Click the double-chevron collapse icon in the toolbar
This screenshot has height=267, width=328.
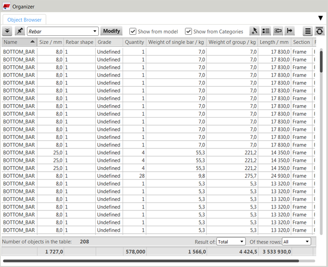(x=7, y=31)
